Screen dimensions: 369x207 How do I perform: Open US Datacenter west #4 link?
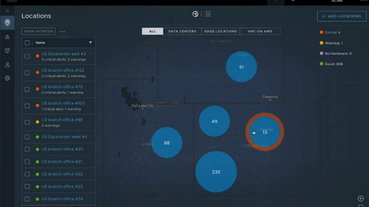[x=64, y=137]
